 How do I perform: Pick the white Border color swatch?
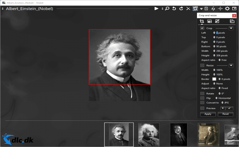214,79
